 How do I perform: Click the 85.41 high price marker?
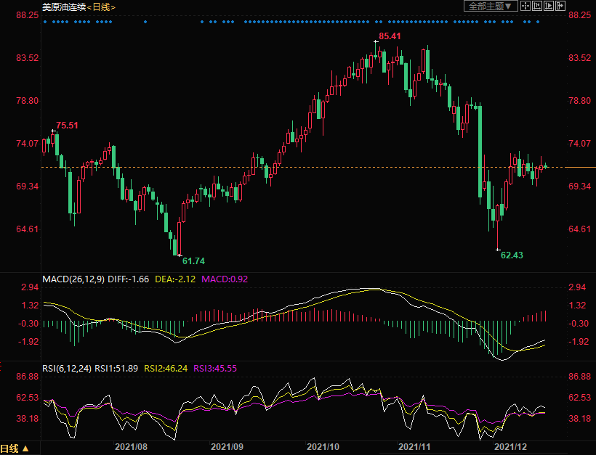(x=390, y=36)
